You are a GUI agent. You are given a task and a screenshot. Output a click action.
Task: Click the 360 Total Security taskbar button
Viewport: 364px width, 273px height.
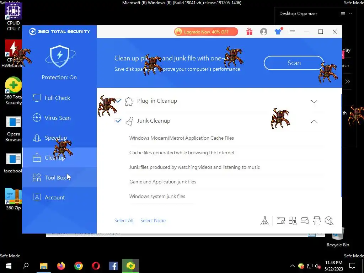click(131, 266)
